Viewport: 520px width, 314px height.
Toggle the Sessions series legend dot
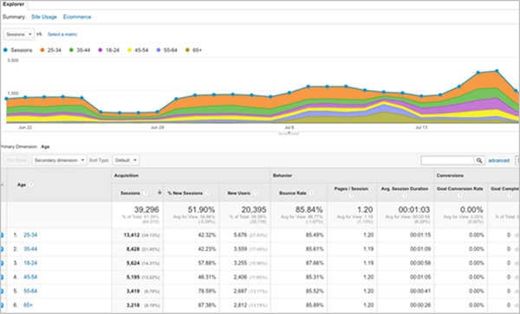5,50
